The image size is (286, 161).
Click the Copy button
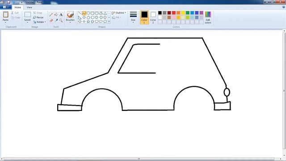point(16,17)
